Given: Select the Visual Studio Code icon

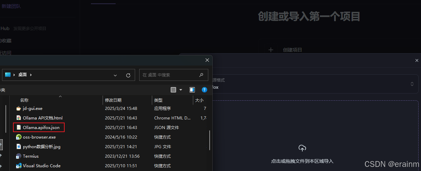Looking at the screenshot, I should coord(19,166).
